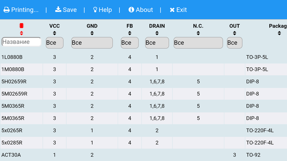The width and height of the screenshot is (287, 161).
Task: Click the red chip icon column header
Action: point(22,25)
